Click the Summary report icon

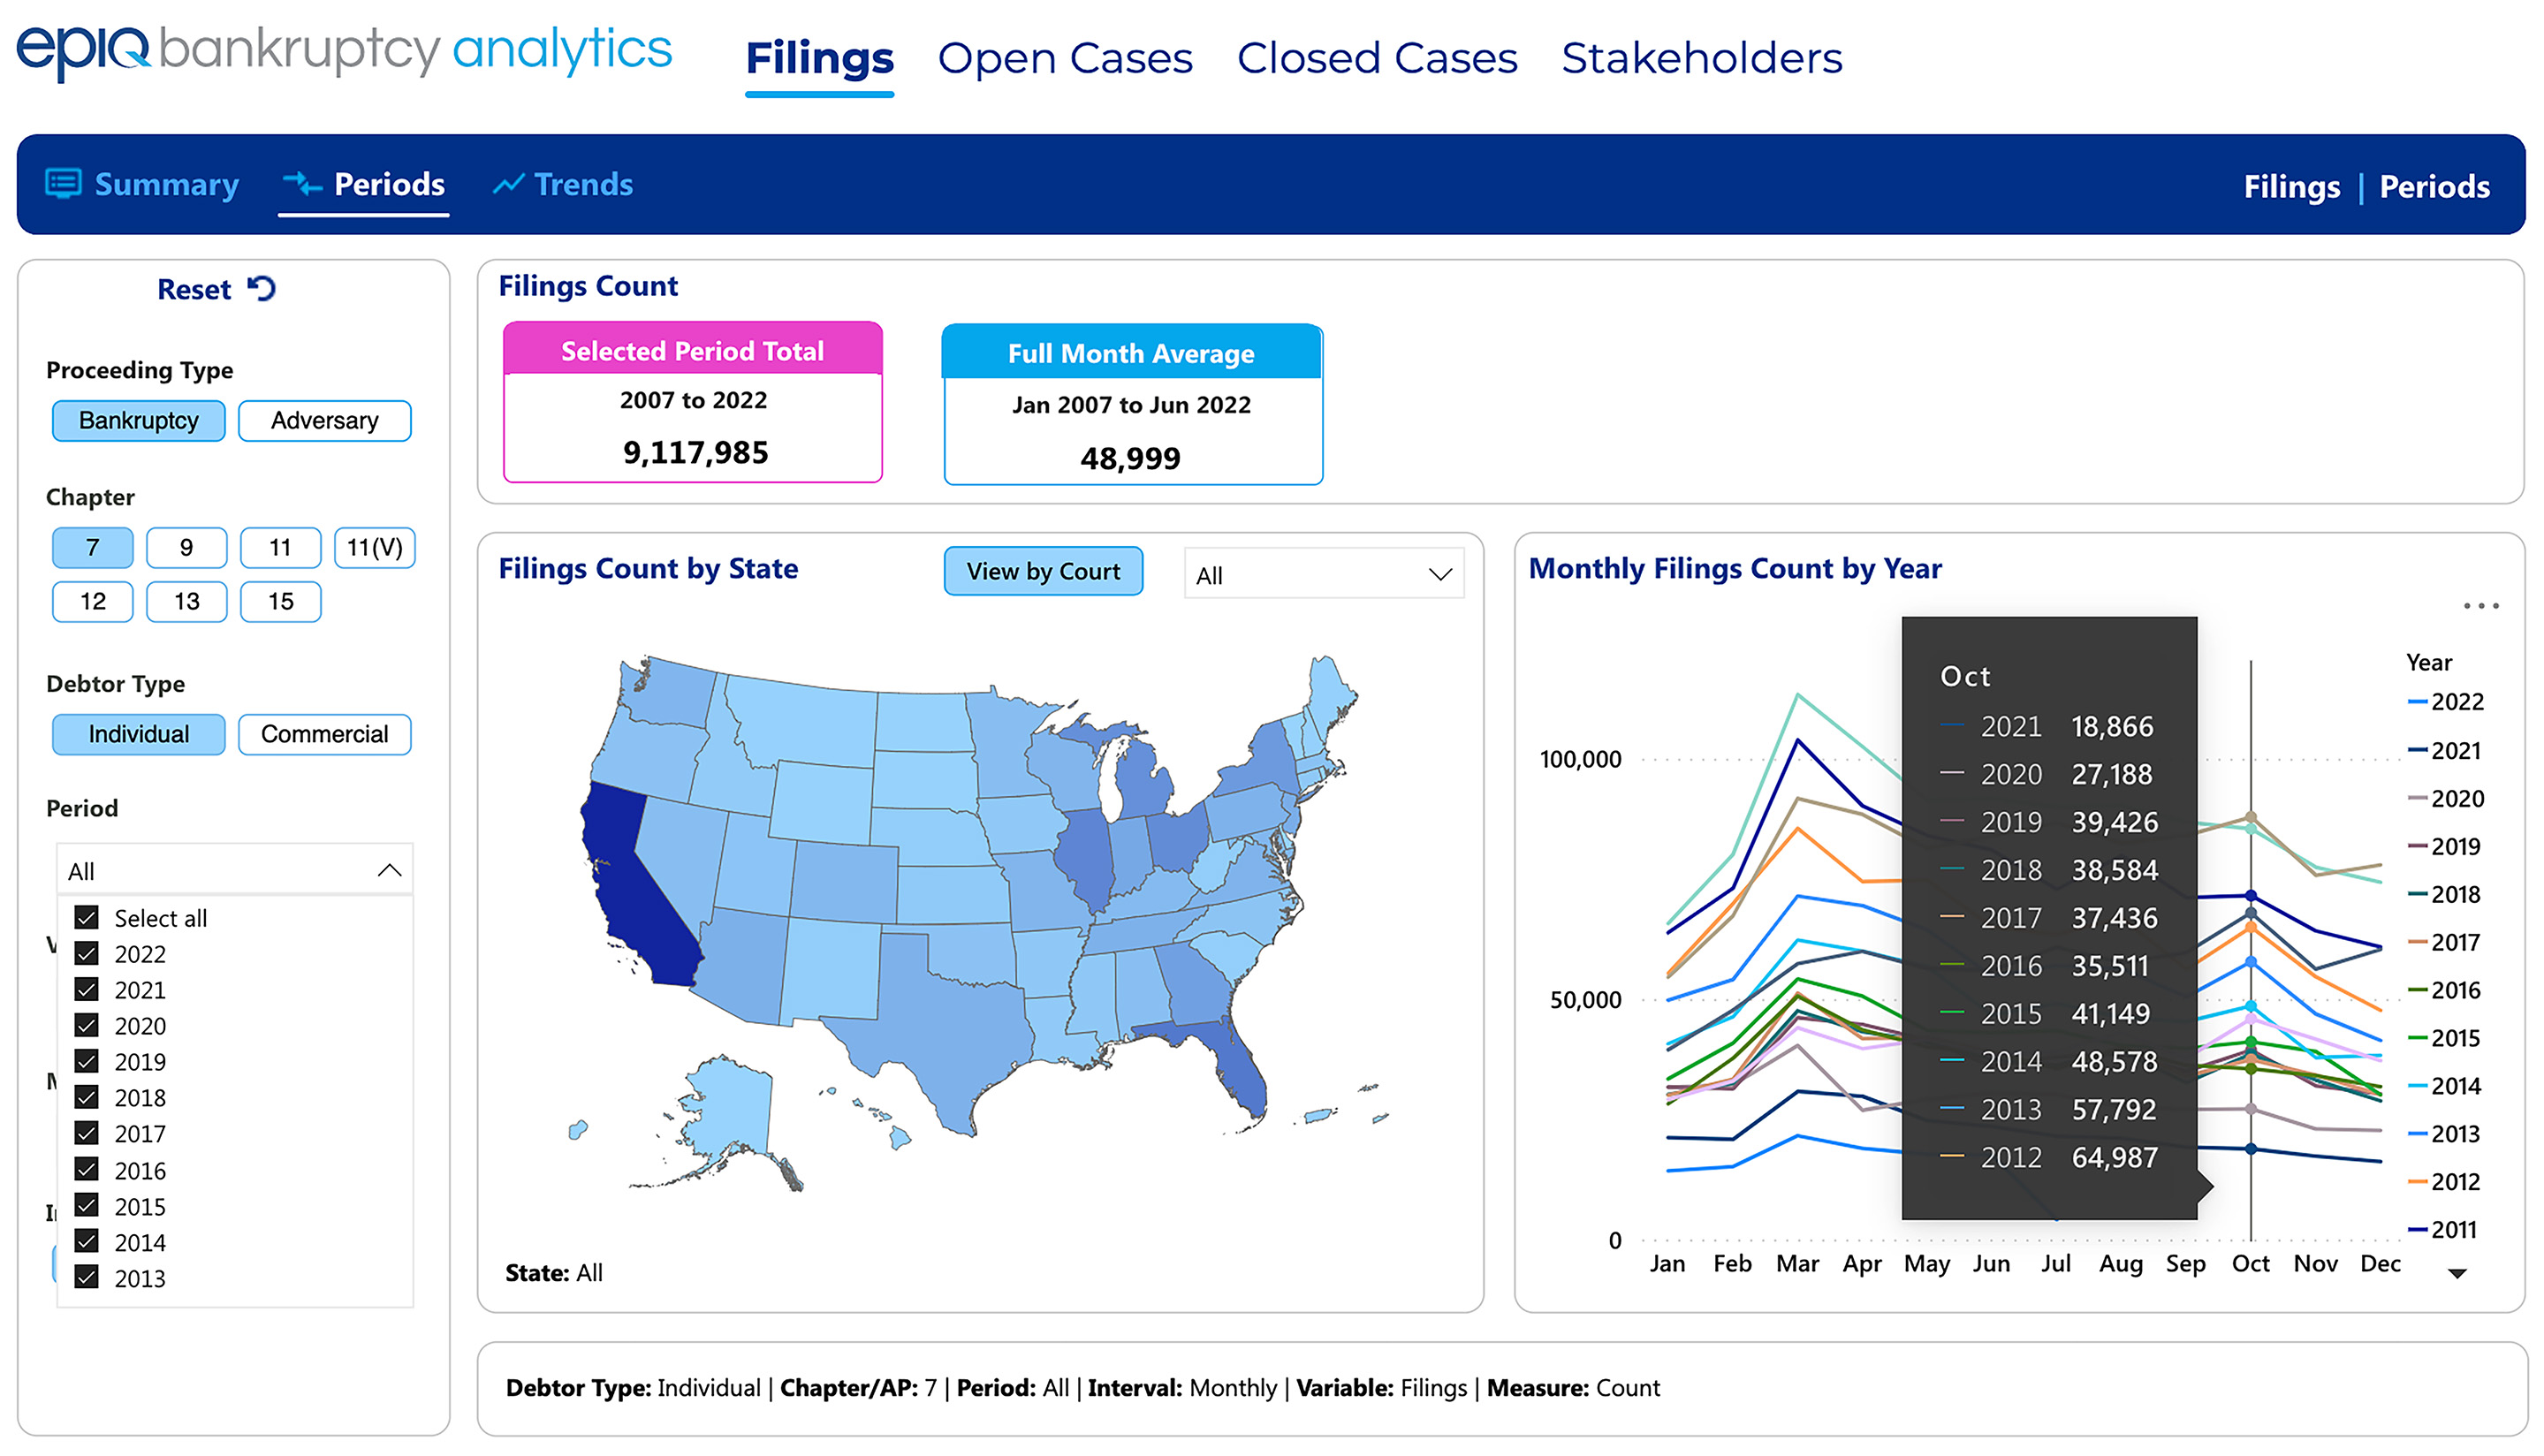pos(63,184)
